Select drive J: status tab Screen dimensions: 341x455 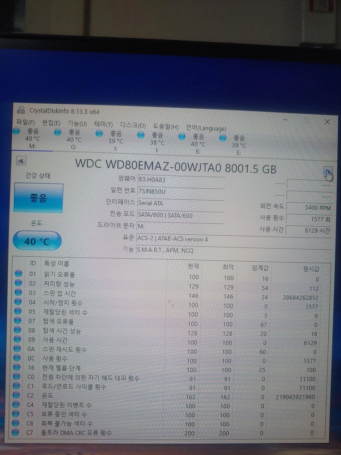(115, 142)
